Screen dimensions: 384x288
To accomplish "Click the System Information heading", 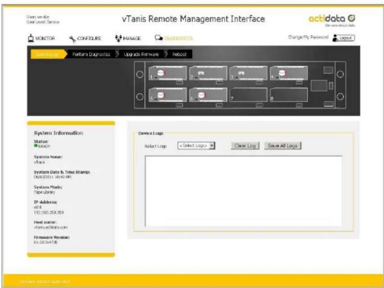I will (x=58, y=133).
